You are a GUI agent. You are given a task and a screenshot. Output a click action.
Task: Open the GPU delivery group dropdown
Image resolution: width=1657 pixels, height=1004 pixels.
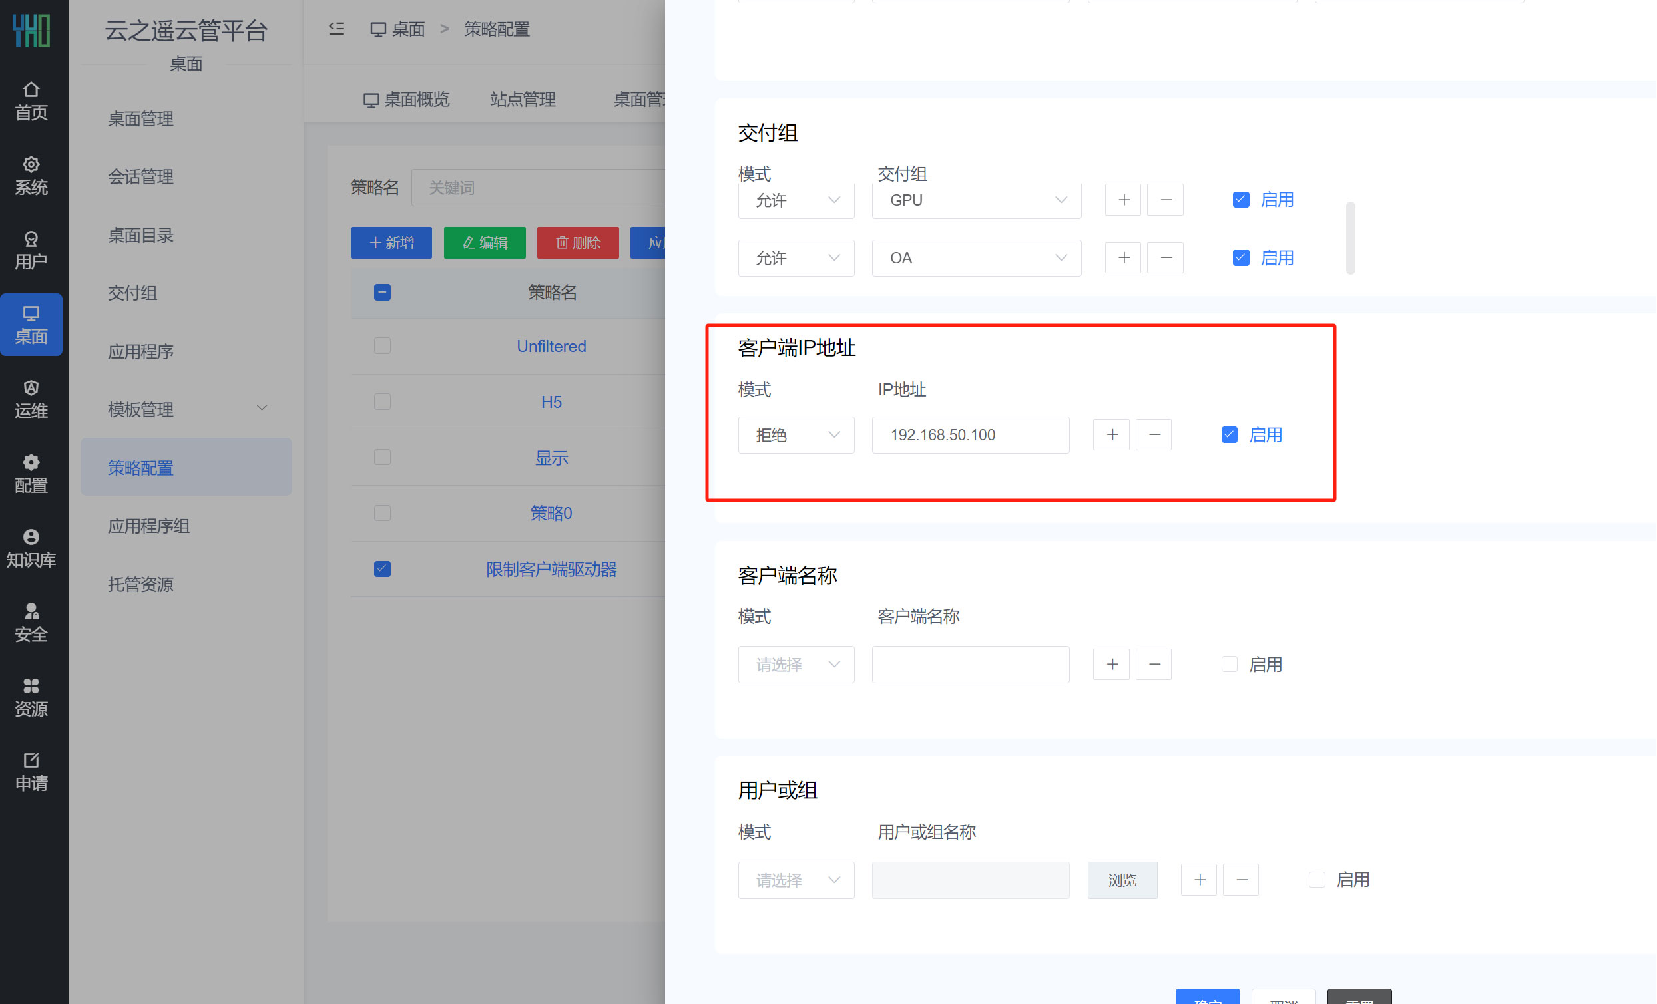point(977,200)
